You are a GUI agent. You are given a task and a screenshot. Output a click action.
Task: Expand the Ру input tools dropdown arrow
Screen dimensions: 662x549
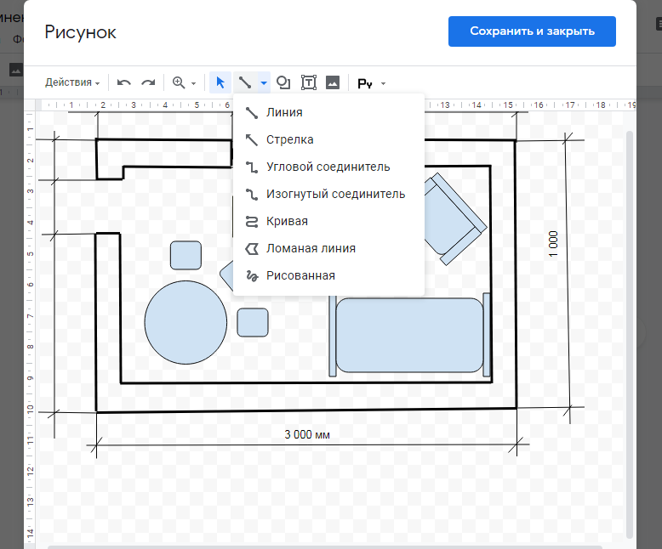[384, 83]
